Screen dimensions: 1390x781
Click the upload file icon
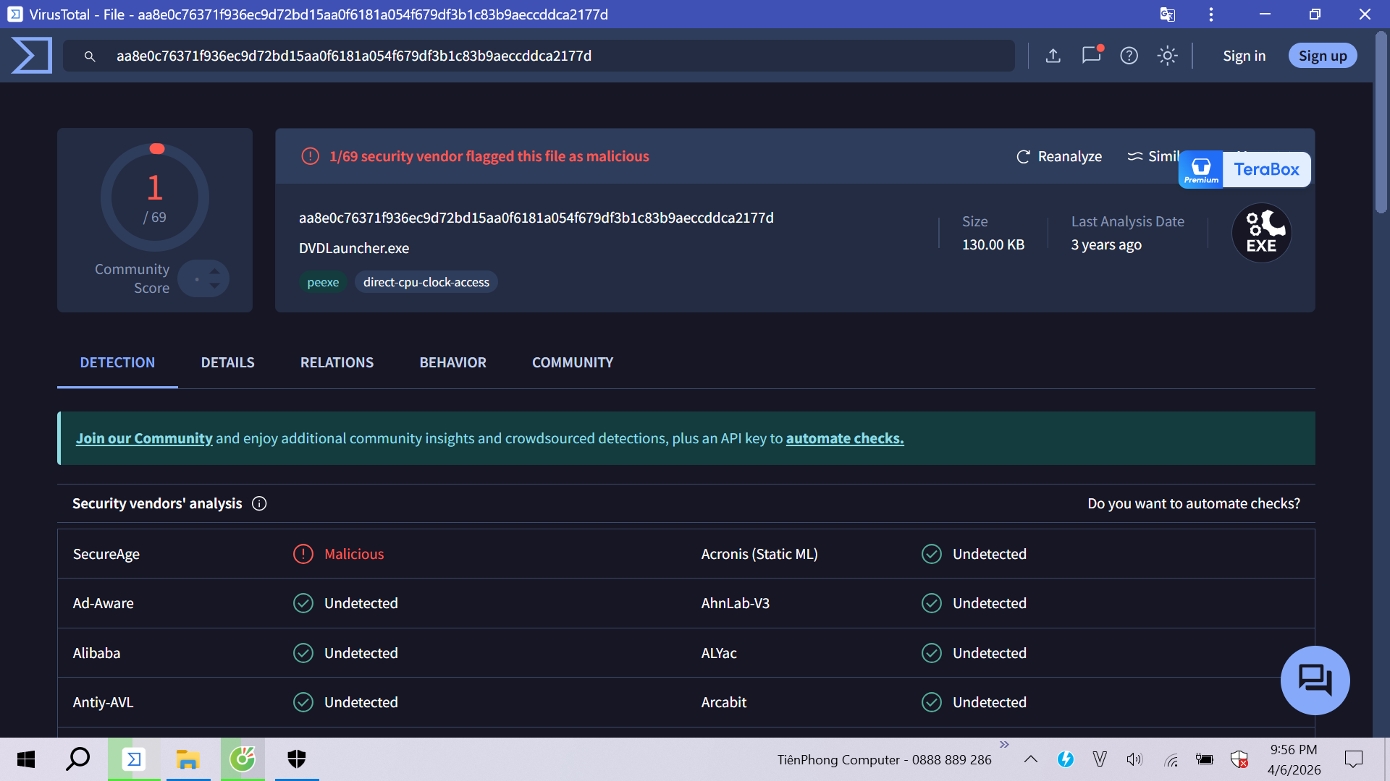coord(1053,56)
